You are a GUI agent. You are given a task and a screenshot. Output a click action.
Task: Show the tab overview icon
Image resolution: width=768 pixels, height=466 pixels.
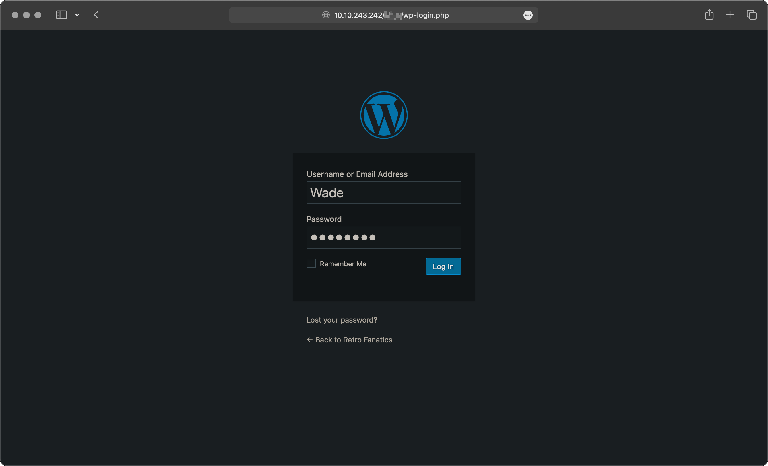click(x=752, y=15)
